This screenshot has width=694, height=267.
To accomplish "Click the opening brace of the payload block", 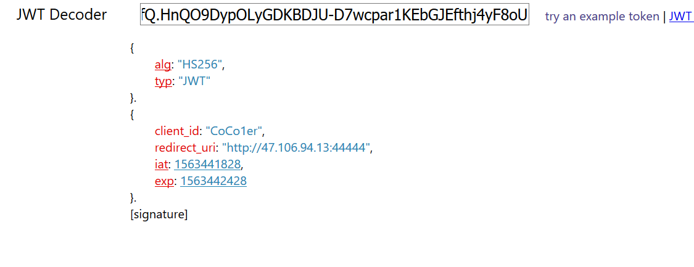I will point(133,115).
